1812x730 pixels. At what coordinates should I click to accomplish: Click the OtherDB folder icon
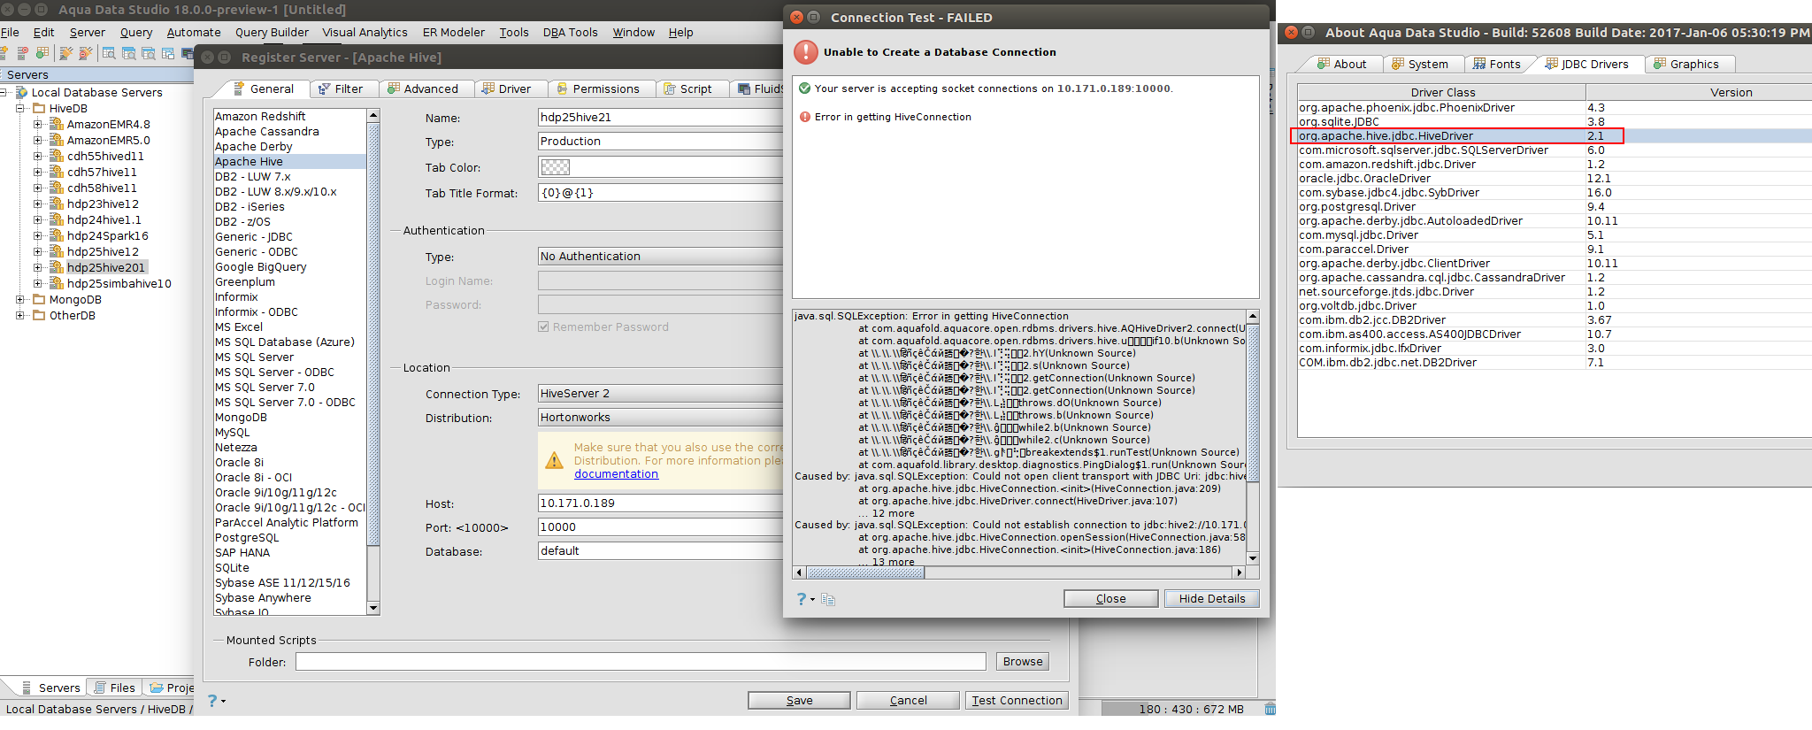pyautogui.click(x=39, y=315)
